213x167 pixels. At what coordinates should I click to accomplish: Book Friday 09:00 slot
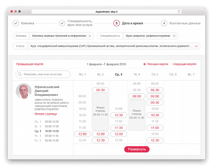(x=155, y=96)
